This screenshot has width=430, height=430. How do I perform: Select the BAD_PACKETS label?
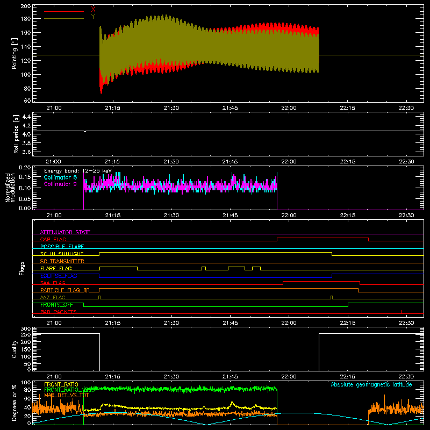point(59,312)
